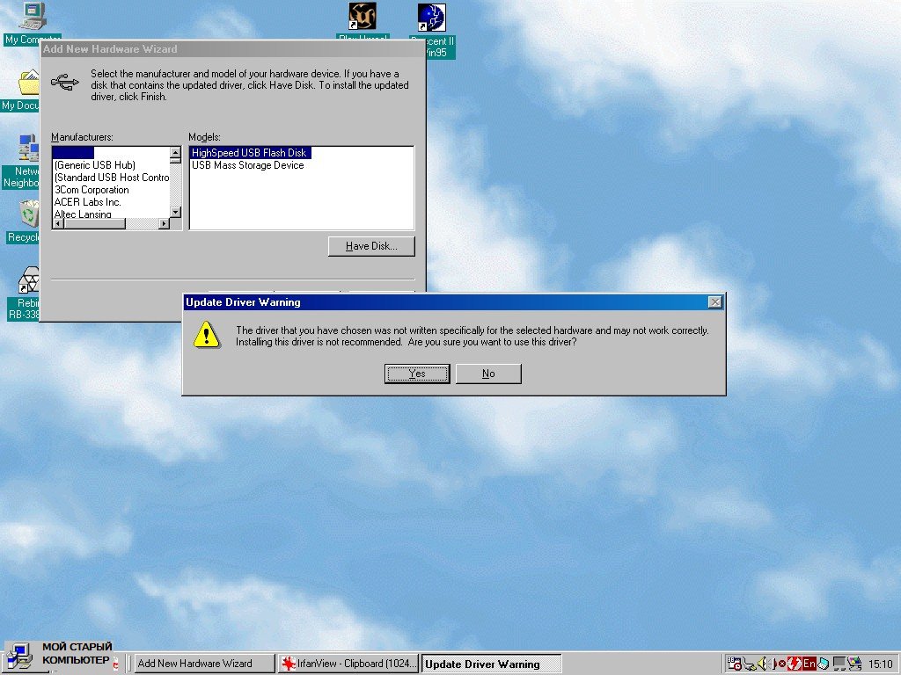Image resolution: width=901 pixels, height=675 pixels.
Task: Launch the Descent II Win95 shortcut
Action: (x=431, y=18)
